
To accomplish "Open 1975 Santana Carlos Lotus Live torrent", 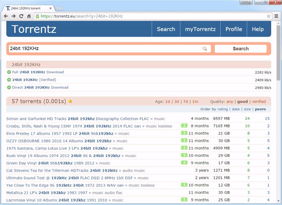I will tap(57, 148).
